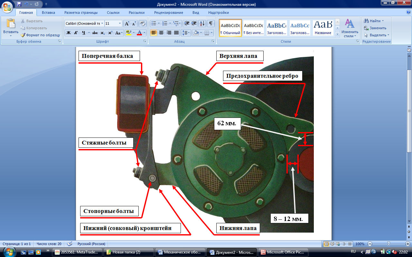Increase font size with grow font icon
The width and height of the screenshot is (412, 257).
pyautogui.click(x=127, y=23)
